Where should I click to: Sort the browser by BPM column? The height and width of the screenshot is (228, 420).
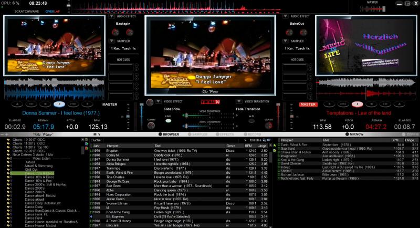(248, 146)
